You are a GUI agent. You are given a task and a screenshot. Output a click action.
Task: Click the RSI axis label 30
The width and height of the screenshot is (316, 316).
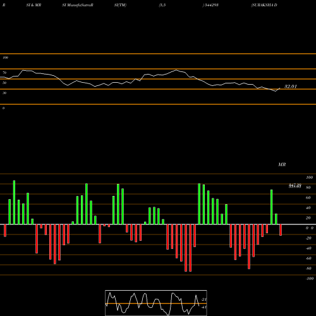(4, 93)
